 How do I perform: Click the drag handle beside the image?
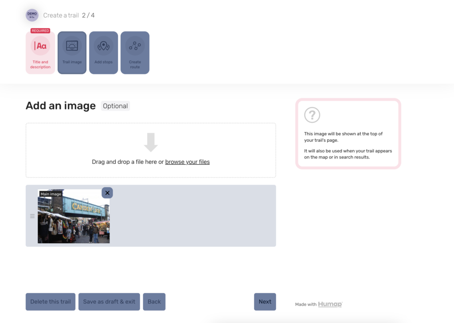(32, 216)
